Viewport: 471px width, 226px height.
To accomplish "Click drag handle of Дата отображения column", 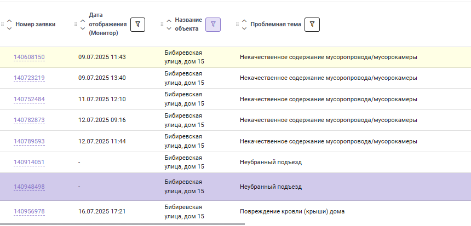I will coord(76,24).
